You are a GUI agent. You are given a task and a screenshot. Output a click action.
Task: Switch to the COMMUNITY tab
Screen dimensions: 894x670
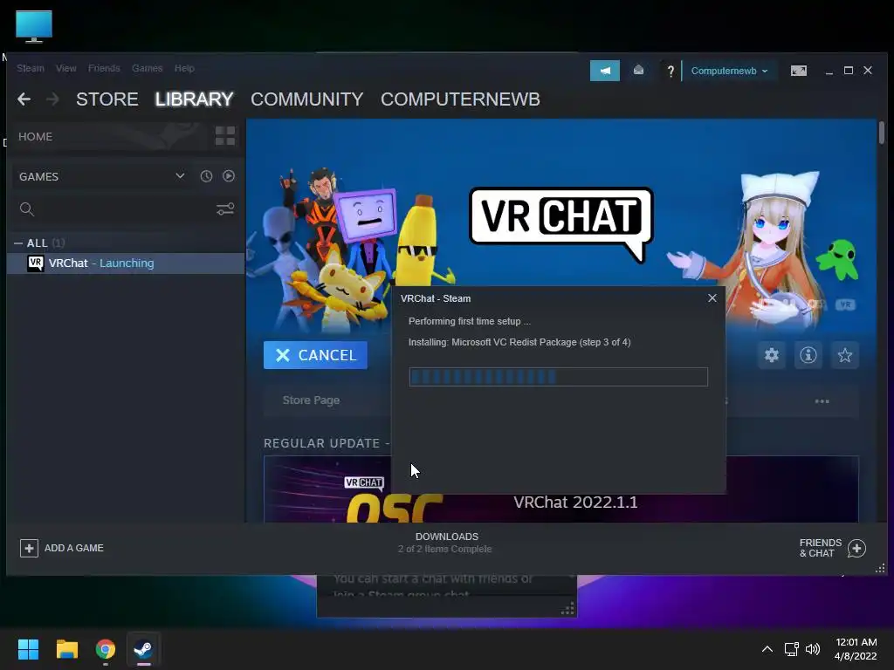306,99
